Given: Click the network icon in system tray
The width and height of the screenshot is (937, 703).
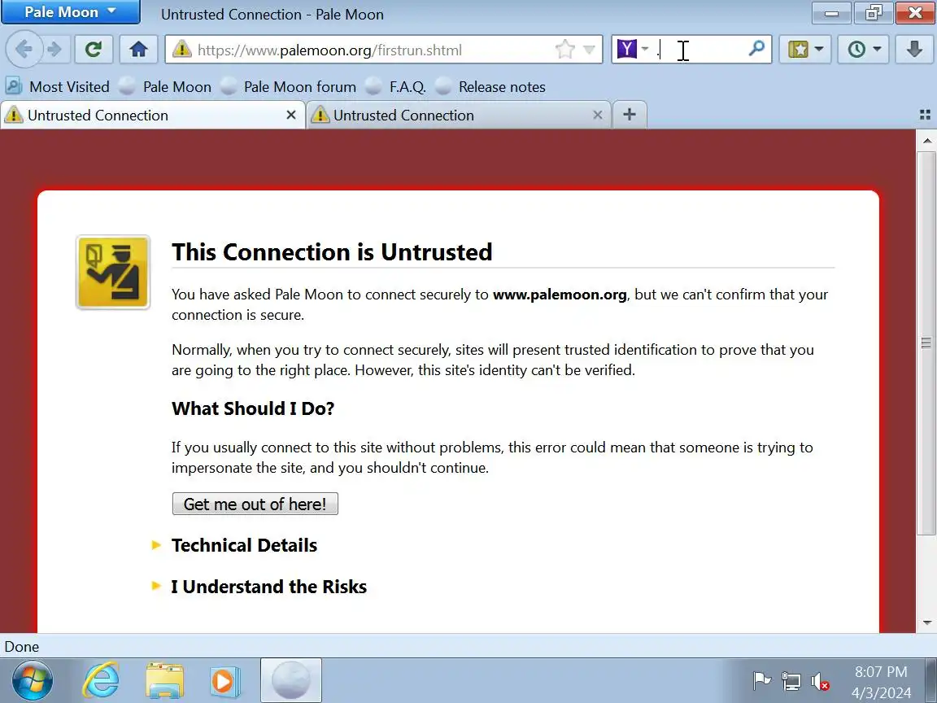Looking at the screenshot, I should click(x=791, y=681).
